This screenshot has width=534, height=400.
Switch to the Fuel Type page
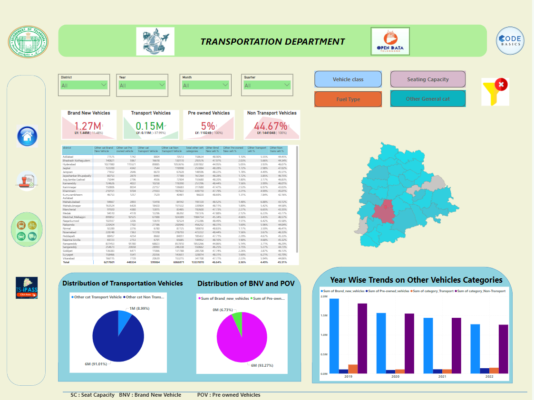pyautogui.click(x=348, y=99)
